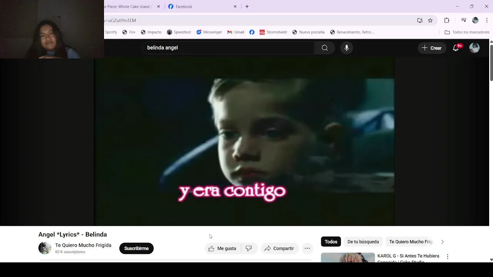Open the notifications bell

click(456, 48)
